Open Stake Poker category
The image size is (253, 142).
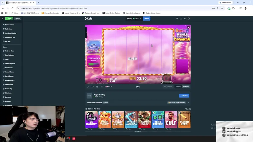9,85
